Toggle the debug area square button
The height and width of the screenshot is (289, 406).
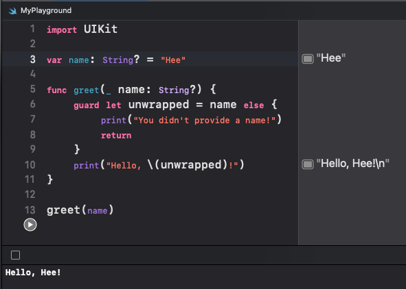(x=16, y=255)
